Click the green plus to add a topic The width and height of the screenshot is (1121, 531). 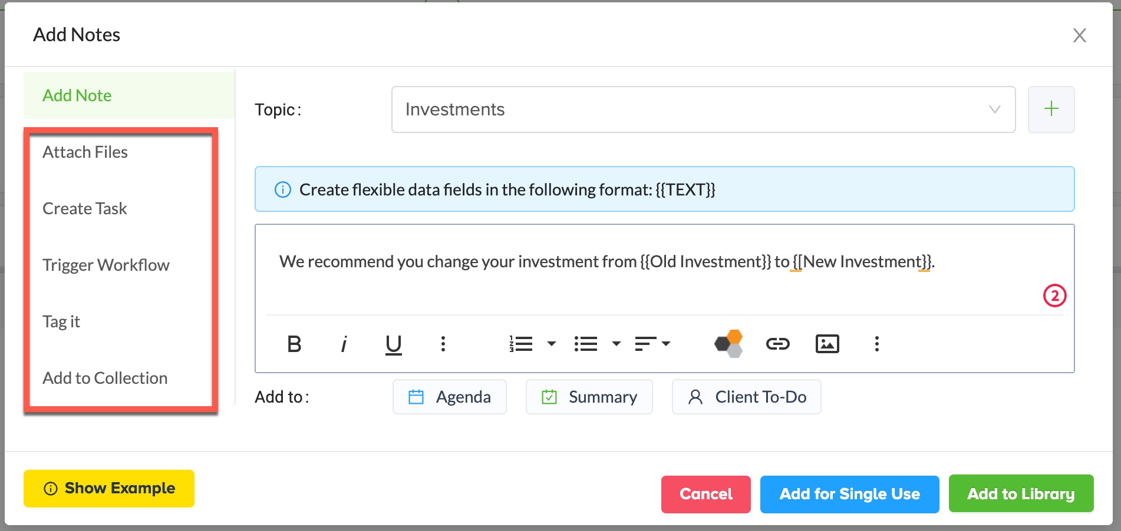point(1051,109)
